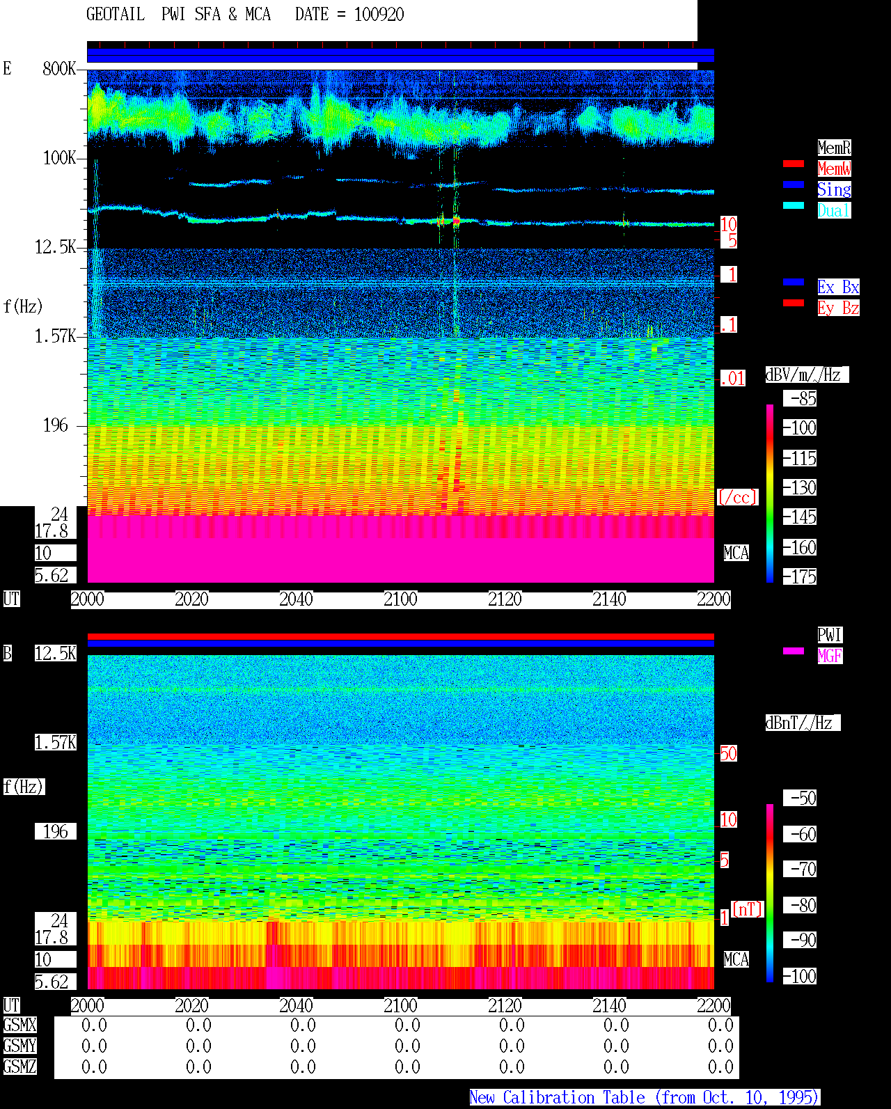Click the 2100 UT tick on upper axis
Image resolution: width=891 pixels, height=1109 pixels.
tap(400, 599)
